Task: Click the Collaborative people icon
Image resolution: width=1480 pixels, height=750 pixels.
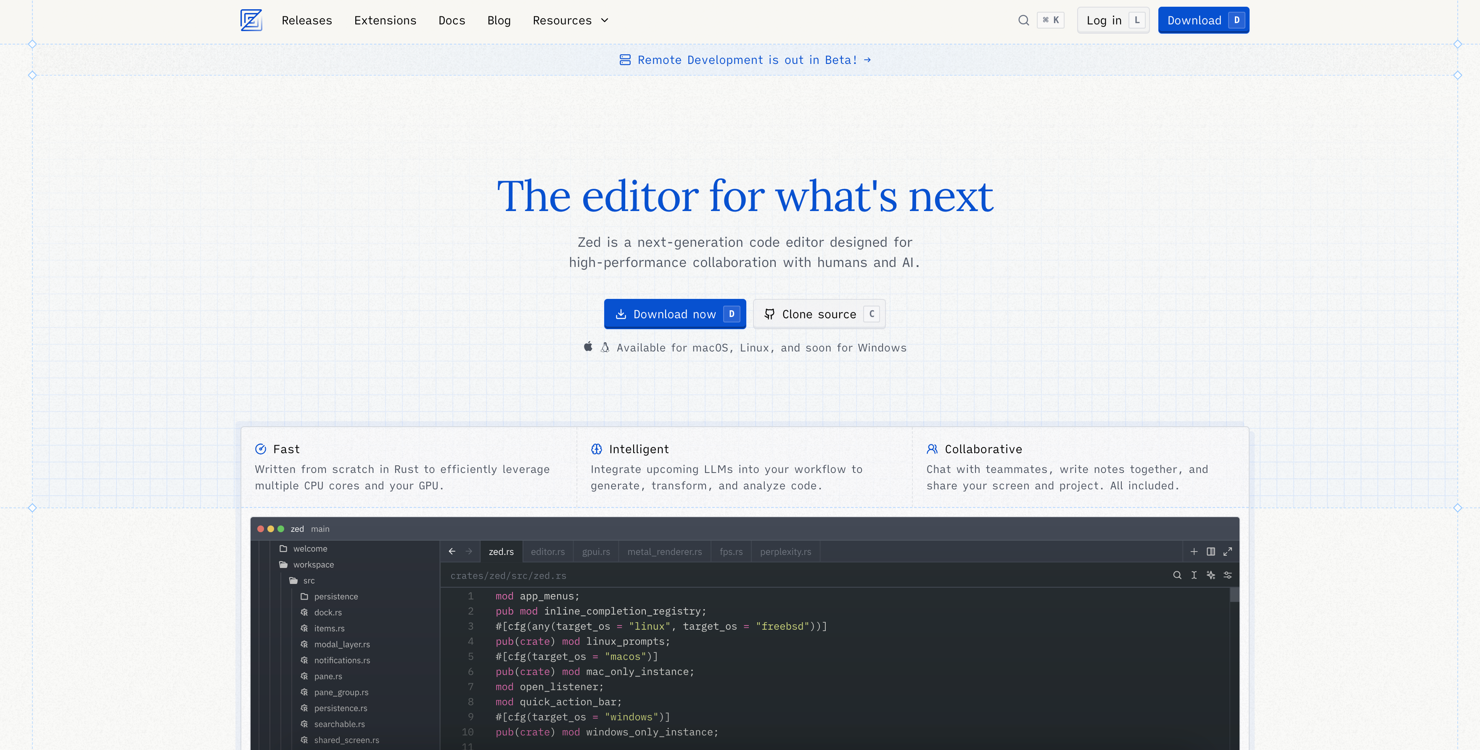Action: (x=932, y=449)
